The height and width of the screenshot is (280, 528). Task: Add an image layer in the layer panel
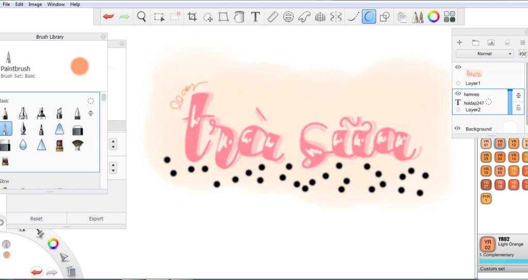[x=491, y=42]
